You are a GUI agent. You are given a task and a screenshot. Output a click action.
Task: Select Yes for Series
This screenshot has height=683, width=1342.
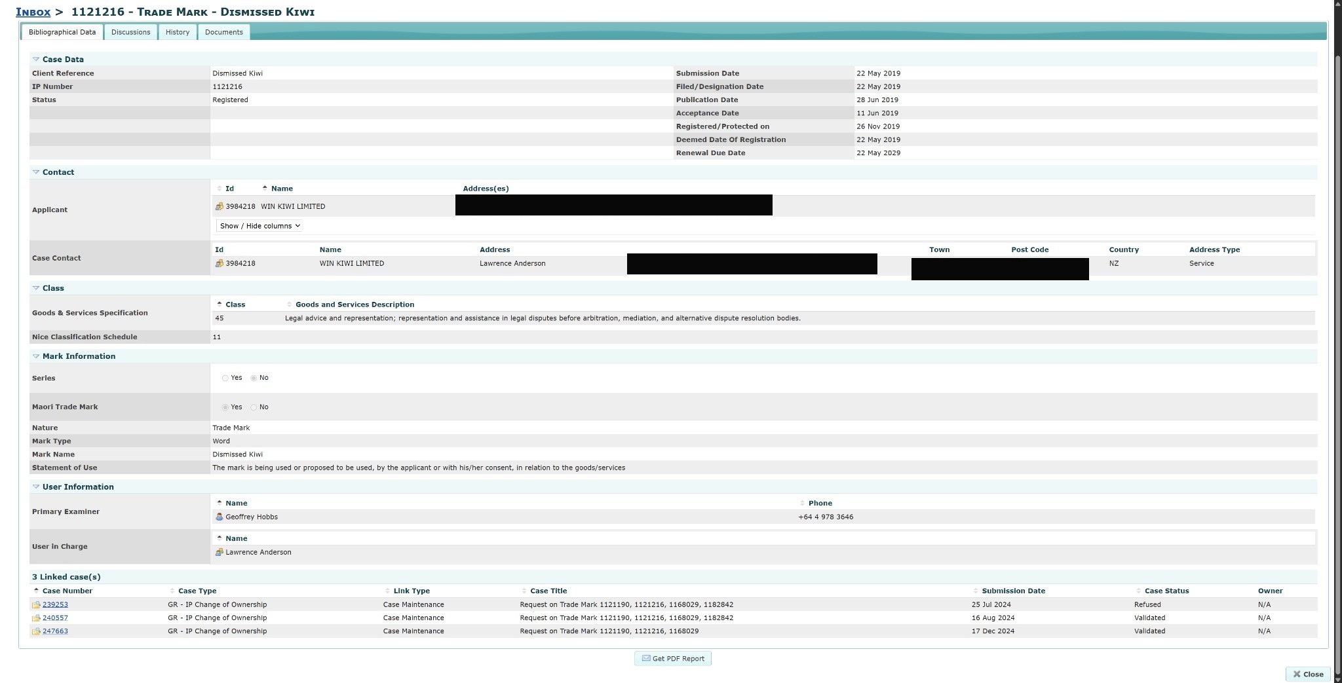(225, 378)
